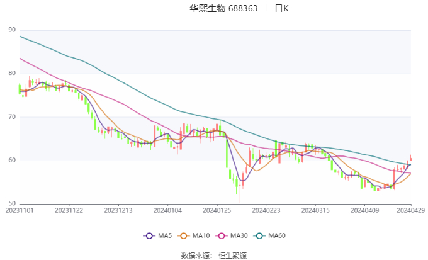This screenshot has width=428, height=260.
Task: Click the 60 price axis label
Action: [x=12, y=160]
